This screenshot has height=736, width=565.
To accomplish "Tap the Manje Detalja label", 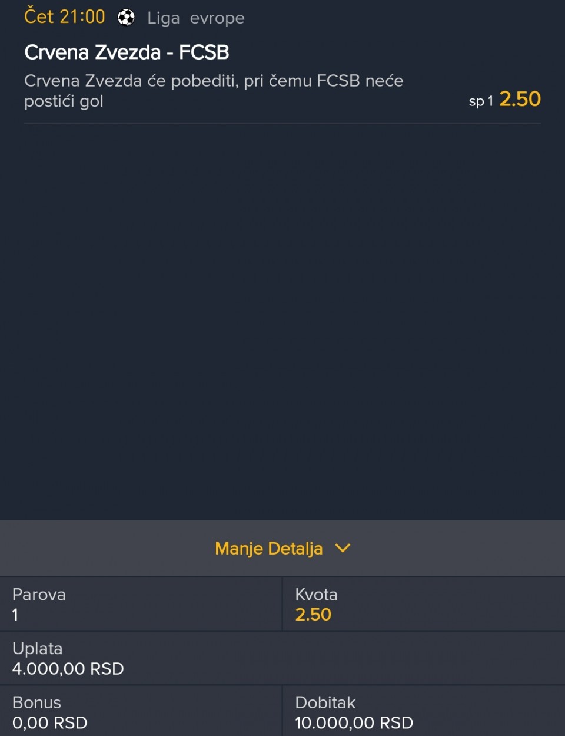I will 269,549.
